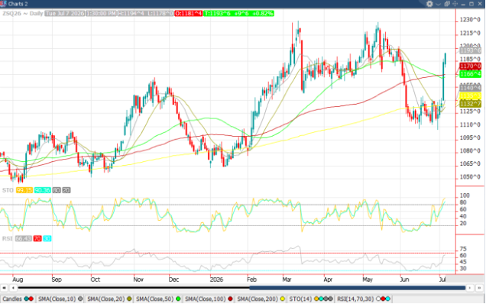Open the STO(14) study settings
Screen dimensions: 486x304
click(311, 299)
